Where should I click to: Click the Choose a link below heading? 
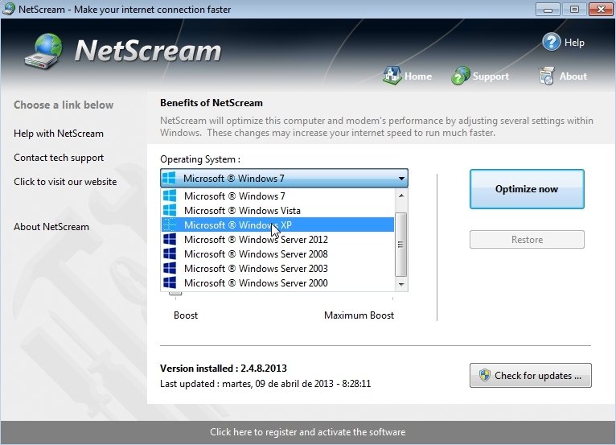point(64,105)
